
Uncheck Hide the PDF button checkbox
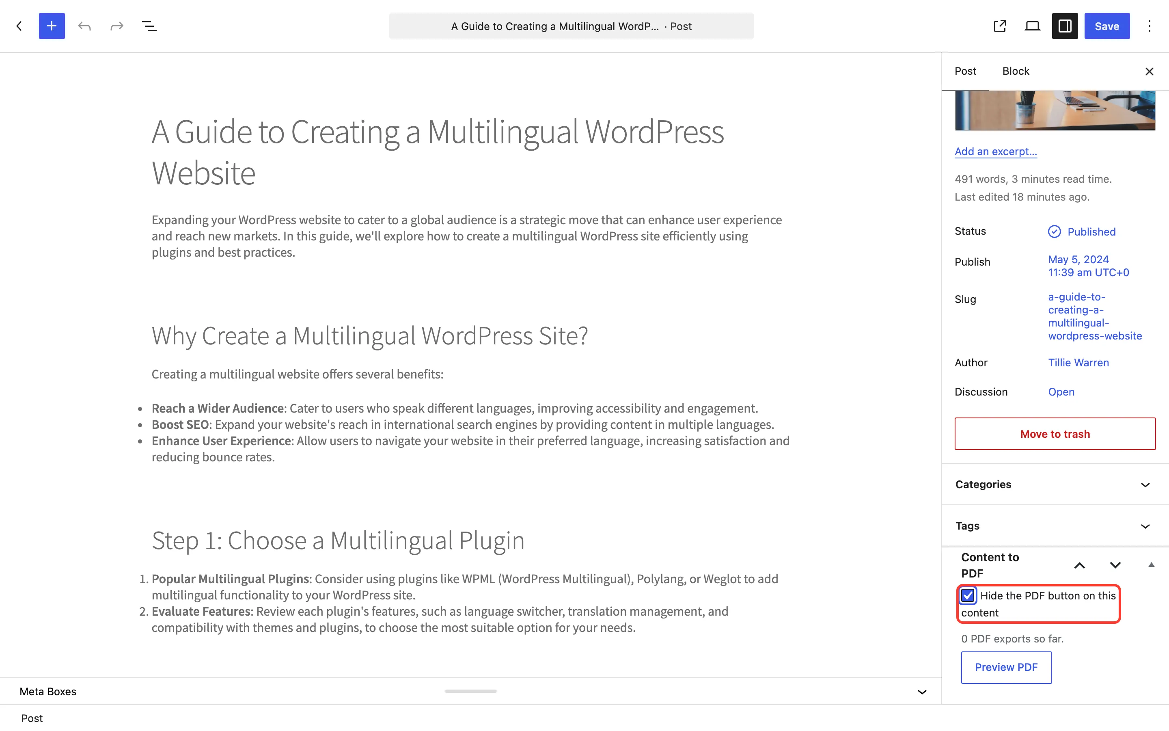968,595
